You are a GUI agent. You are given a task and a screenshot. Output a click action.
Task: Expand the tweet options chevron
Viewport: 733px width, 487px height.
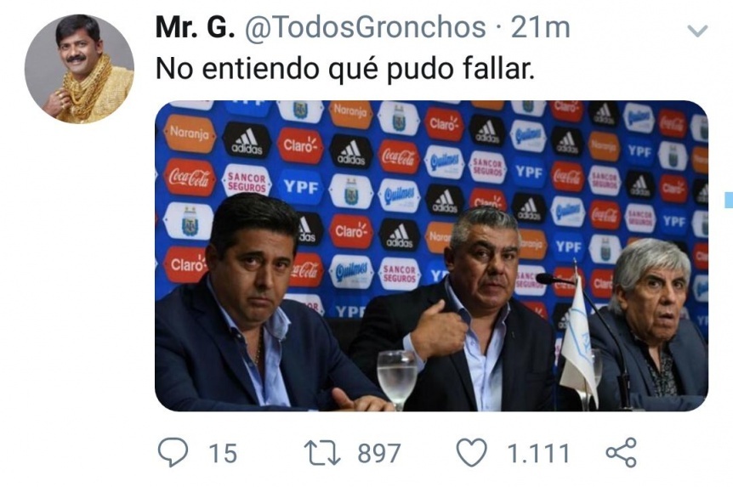697,31
